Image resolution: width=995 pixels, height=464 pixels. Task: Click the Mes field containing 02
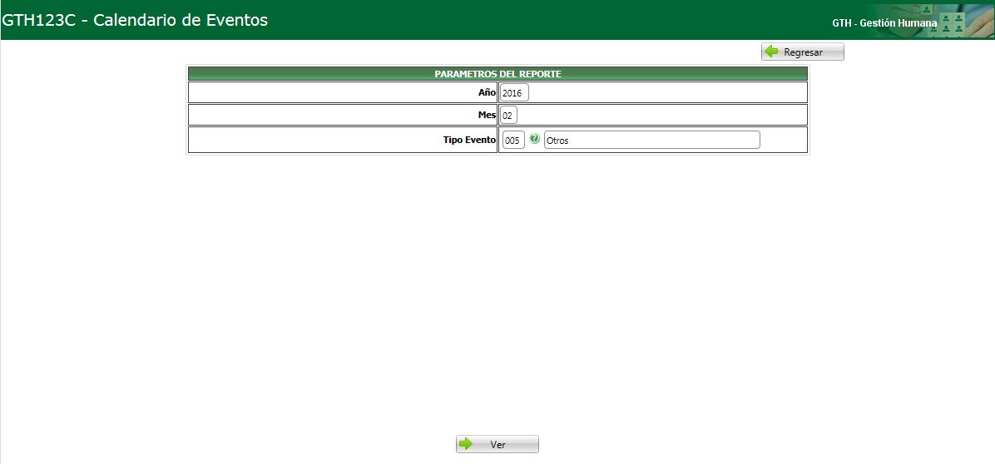(x=508, y=116)
